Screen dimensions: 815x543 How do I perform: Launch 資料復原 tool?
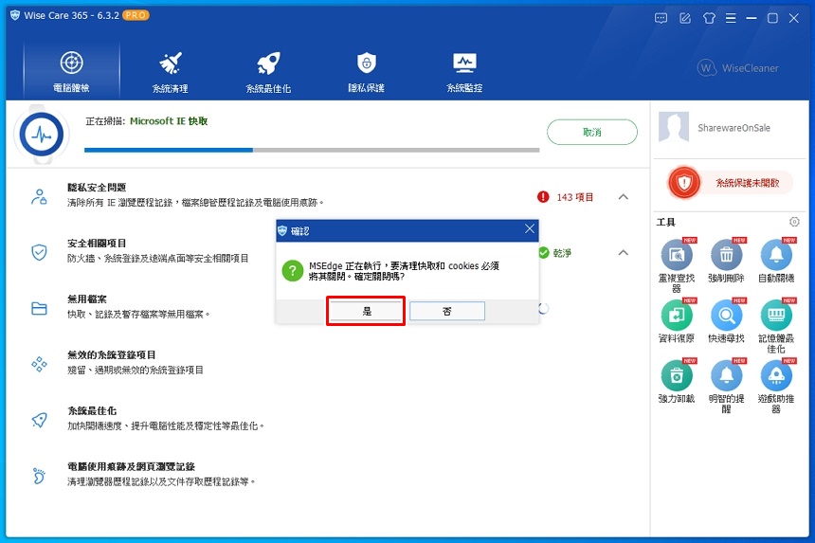(x=677, y=321)
